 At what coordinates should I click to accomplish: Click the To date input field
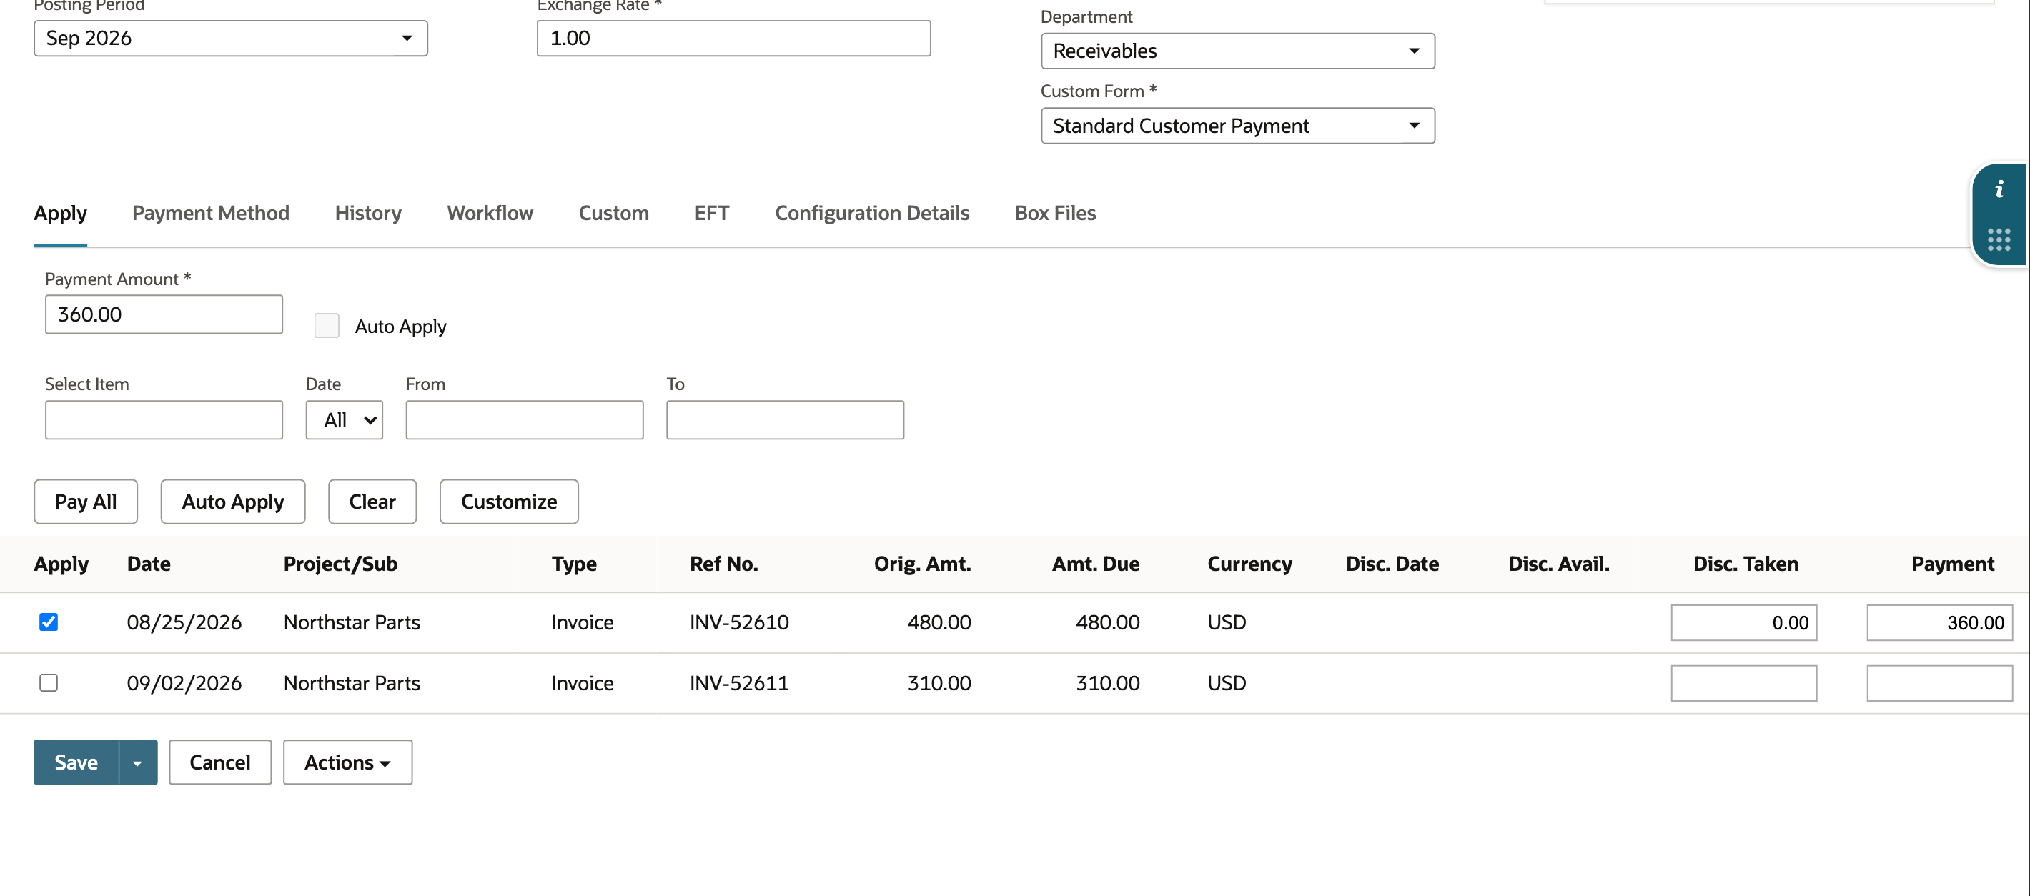785,420
